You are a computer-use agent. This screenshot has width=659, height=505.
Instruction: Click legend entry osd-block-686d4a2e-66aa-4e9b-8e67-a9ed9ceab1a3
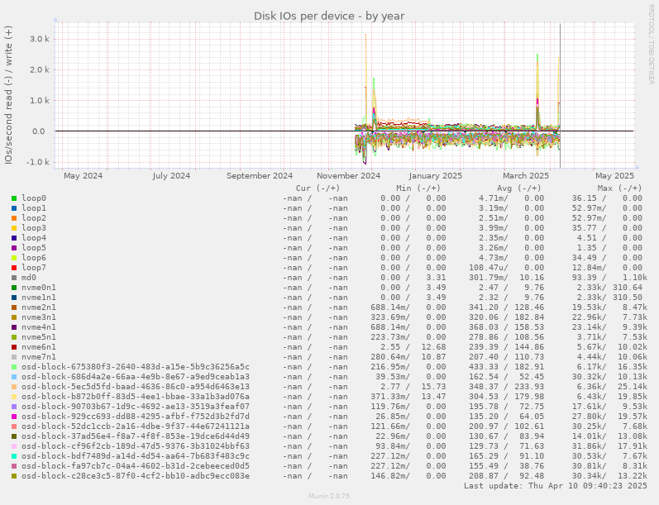pyautogui.click(x=136, y=377)
